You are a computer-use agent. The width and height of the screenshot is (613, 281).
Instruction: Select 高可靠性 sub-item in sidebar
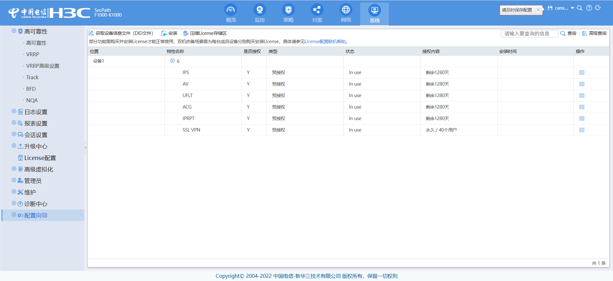pyautogui.click(x=36, y=43)
